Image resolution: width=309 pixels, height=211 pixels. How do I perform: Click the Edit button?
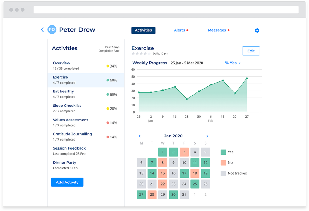tap(251, 51)
